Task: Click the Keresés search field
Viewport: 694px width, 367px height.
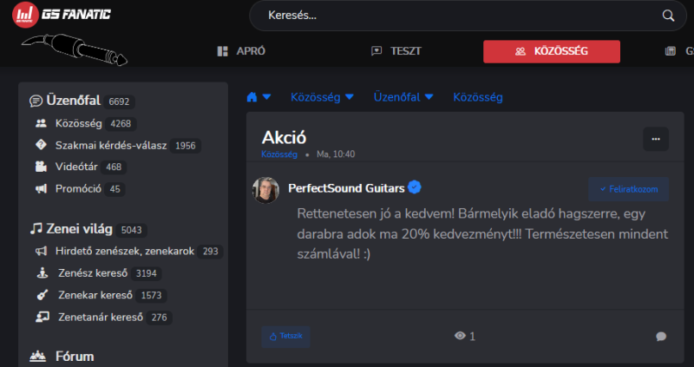Action: click(451, 16)
